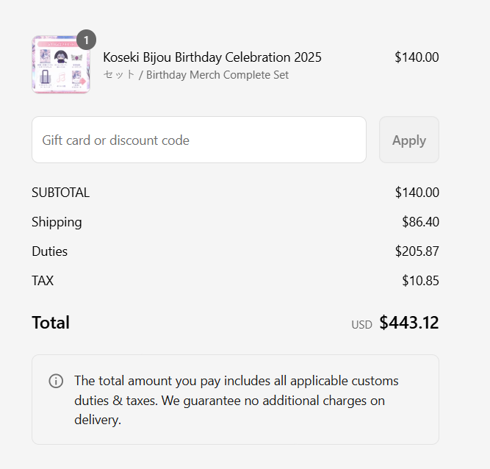The image size is (490, 469).
Task: Click the shipping cost $86.40
Action: click(420, 222)
